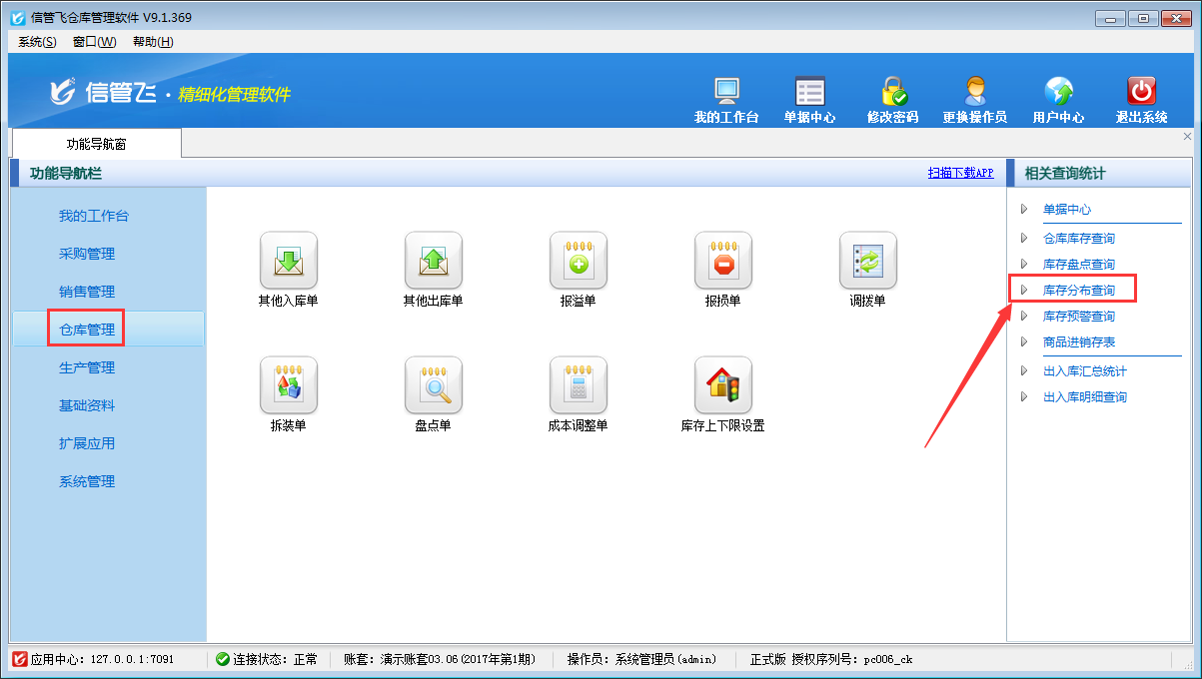Open the 盘点单 magnifier icon

click(x=433, y=385)
